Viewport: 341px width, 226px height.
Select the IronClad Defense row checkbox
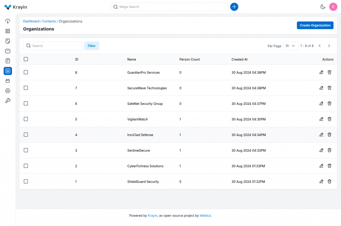click(x=26, y=135)
